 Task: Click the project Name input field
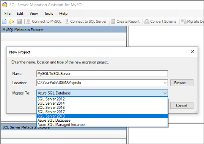(102, 74)
